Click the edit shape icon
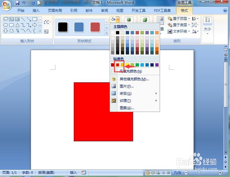Viewport: 230px width, 177px height. [x=47, y=22]
